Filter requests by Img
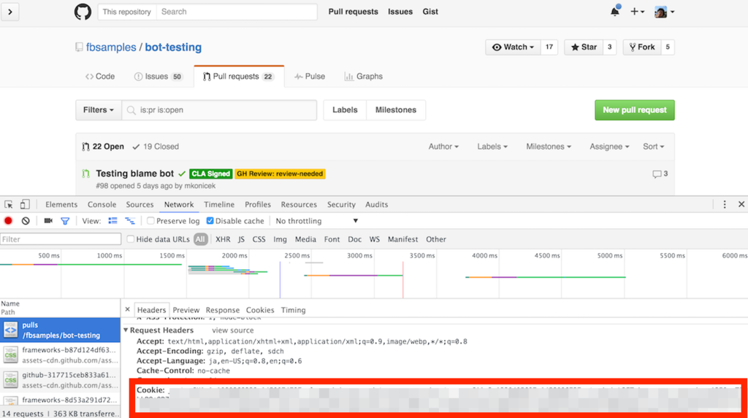This screenshot has width=748, height=418. [280, 239]
